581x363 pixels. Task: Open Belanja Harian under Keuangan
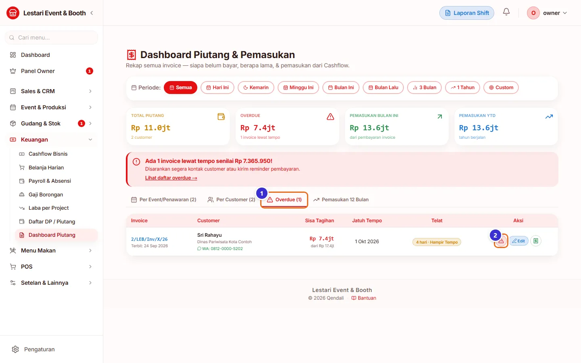(x=56, y=167)
